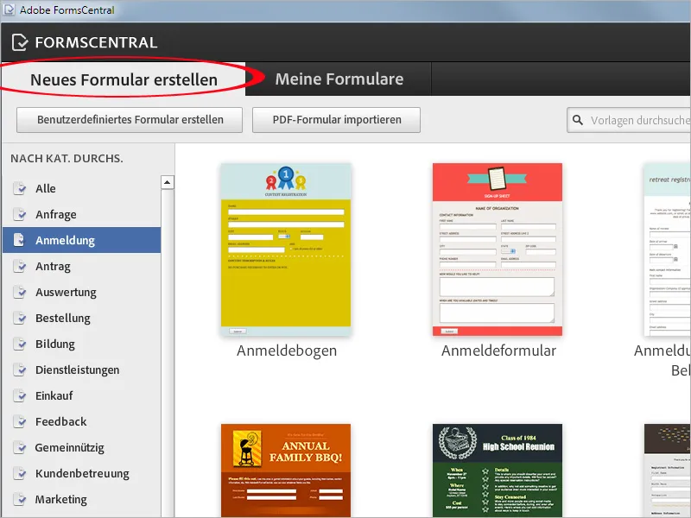This screenshot has height=518, width=691.
Task: Click the scrollbar up arrow
Action: tap(167, 182)
